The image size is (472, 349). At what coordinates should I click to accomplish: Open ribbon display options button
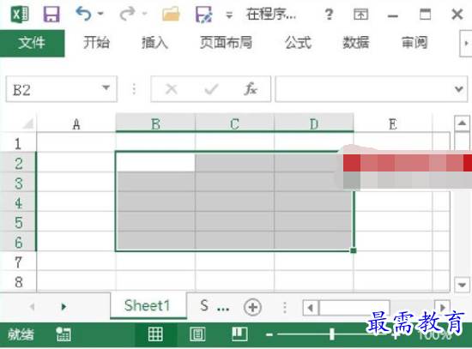360,14
